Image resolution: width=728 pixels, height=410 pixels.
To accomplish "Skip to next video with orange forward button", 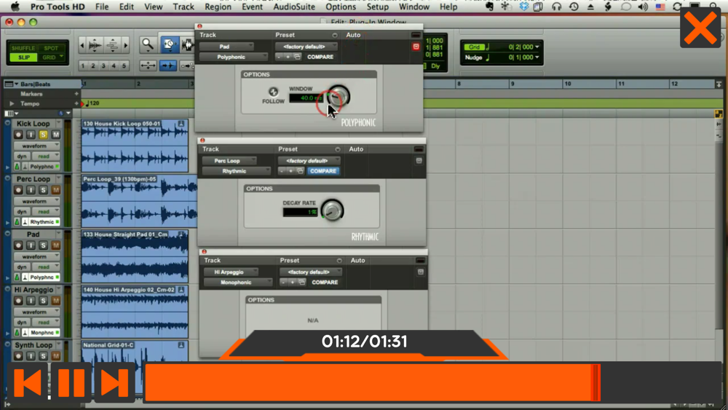I will (114, 382).
